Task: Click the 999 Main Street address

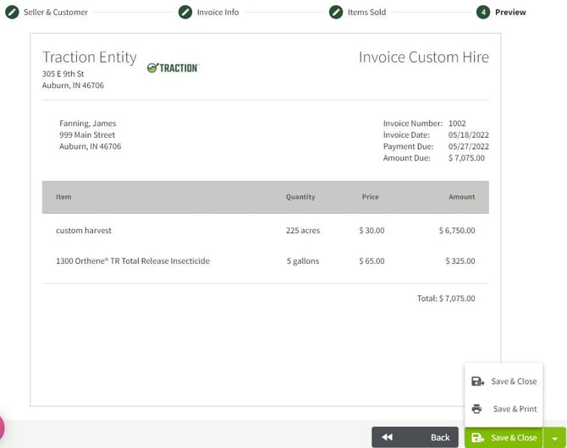Action: tap(87, 134)
